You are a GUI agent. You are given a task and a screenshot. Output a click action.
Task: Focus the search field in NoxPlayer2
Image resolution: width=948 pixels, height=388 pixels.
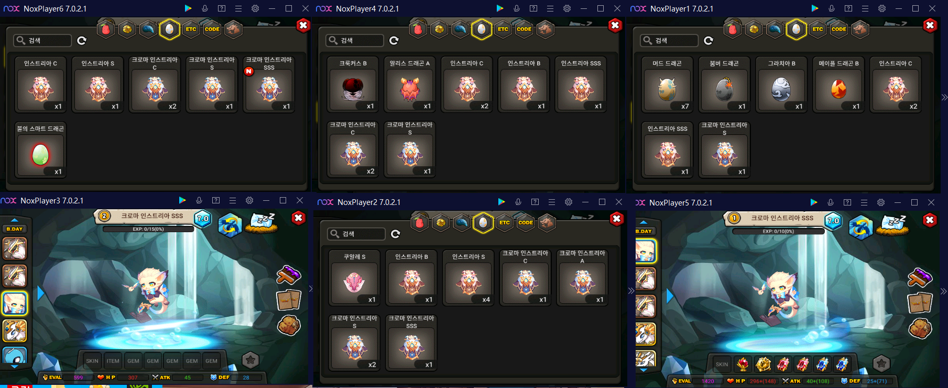click(356, 234)
